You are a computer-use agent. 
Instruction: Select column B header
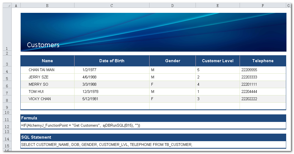pyautogui.click(x=47, y=6)
